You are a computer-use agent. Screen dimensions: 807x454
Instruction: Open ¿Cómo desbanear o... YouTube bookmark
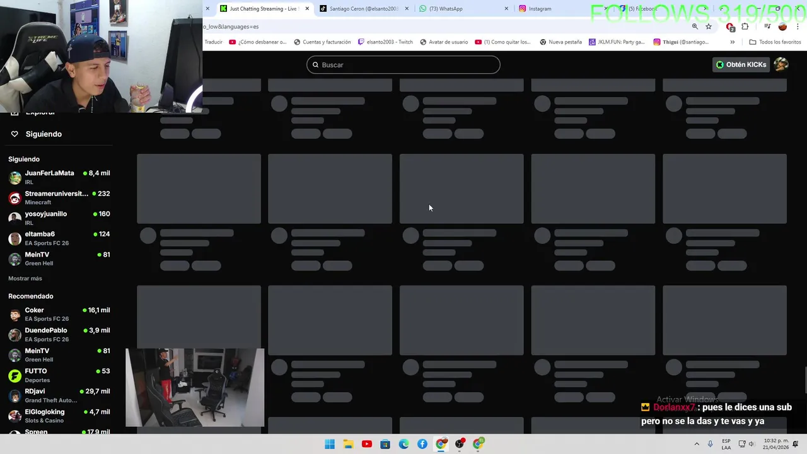pyautogui.click(x=258, y=42)
